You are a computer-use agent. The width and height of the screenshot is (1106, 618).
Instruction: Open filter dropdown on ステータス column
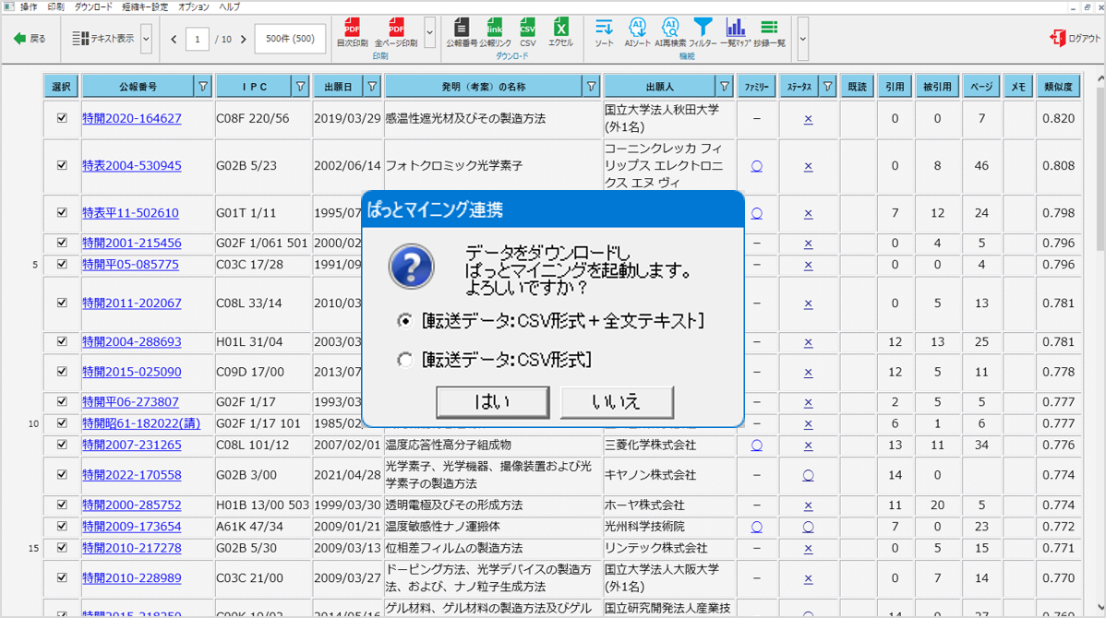point(828,87)
